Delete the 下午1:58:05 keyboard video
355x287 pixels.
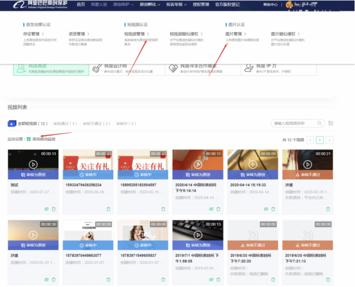(218, 280)
